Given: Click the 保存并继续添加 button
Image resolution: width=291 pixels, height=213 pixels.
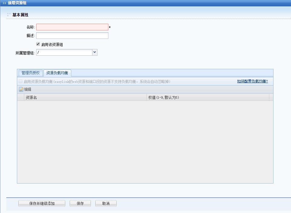Looking at the screenshot, I should (42, 203).
